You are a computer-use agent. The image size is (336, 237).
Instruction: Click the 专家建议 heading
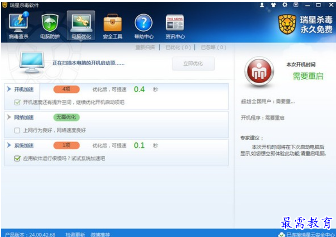pos(252,137)
